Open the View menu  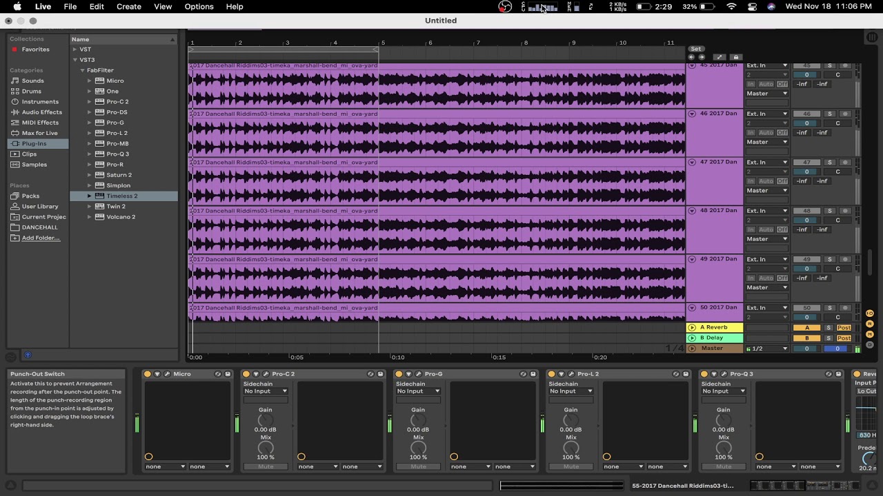click(x=163, y=6)
